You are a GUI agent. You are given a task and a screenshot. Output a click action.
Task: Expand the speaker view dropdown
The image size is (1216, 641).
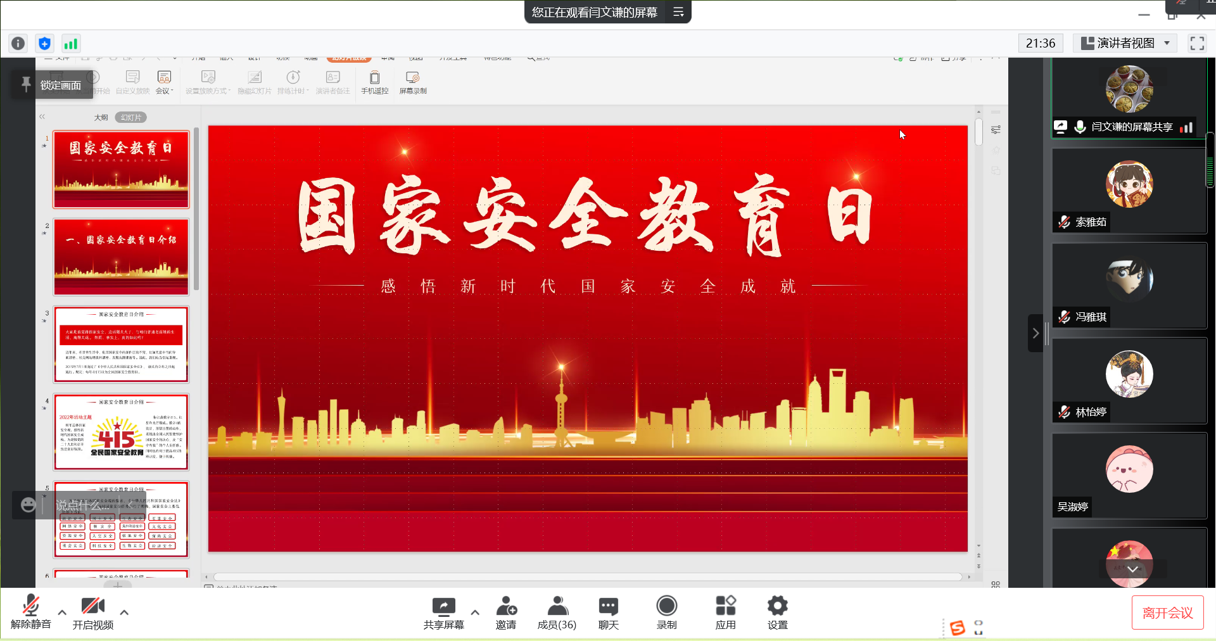click(x=1167, y=43)
